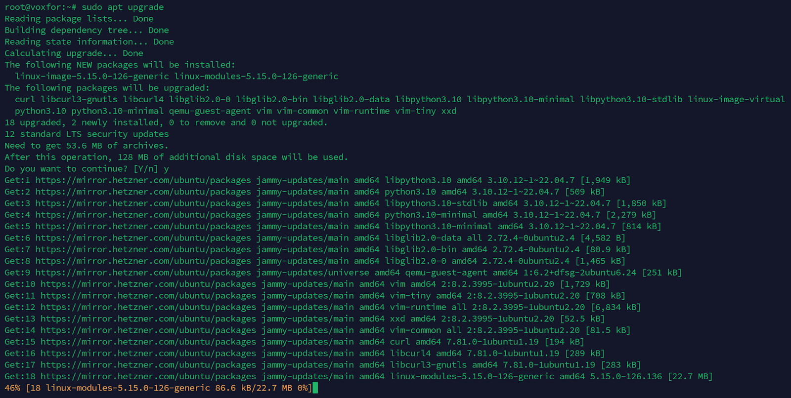This screenshot has width=791, height=398.
Task: Select 'qemu-guest-agent' in the upgraded packages list
Action: [210, 111]
